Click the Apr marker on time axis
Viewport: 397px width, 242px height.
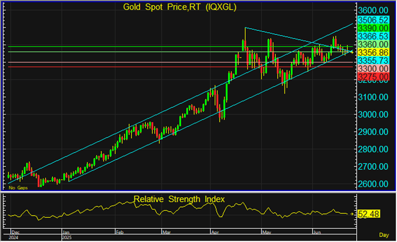215,233
